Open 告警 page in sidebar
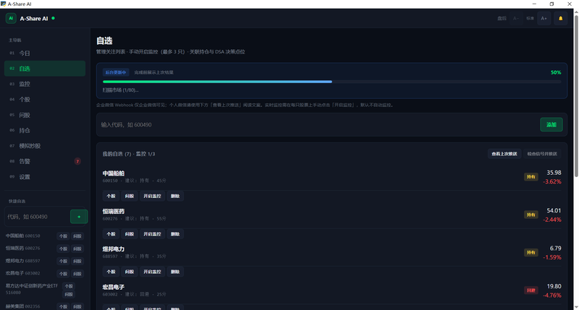This screenshot has width=579, height=310. point(45,161)
